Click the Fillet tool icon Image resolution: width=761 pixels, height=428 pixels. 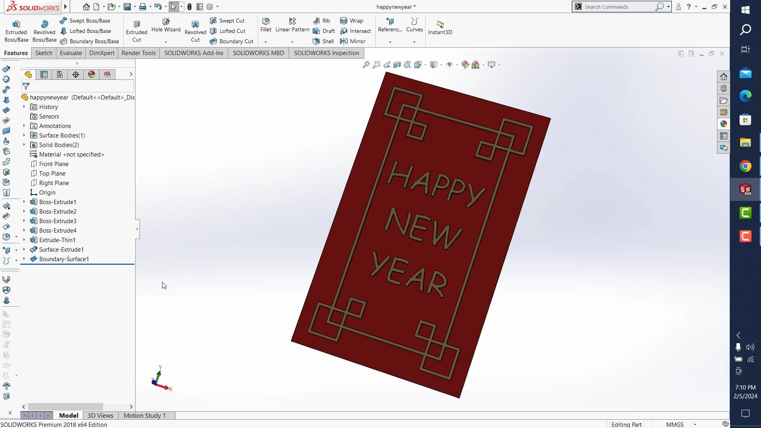266,21
